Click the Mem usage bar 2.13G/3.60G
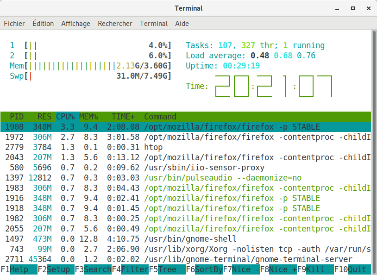377x275 pixels. point(90,66)
